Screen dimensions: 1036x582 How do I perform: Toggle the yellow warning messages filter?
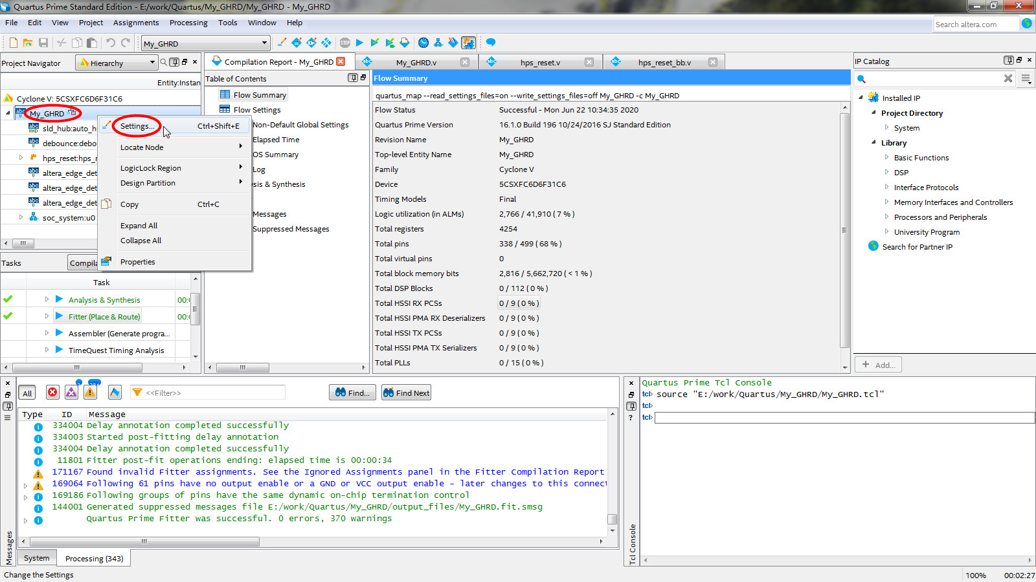[90, 393]
